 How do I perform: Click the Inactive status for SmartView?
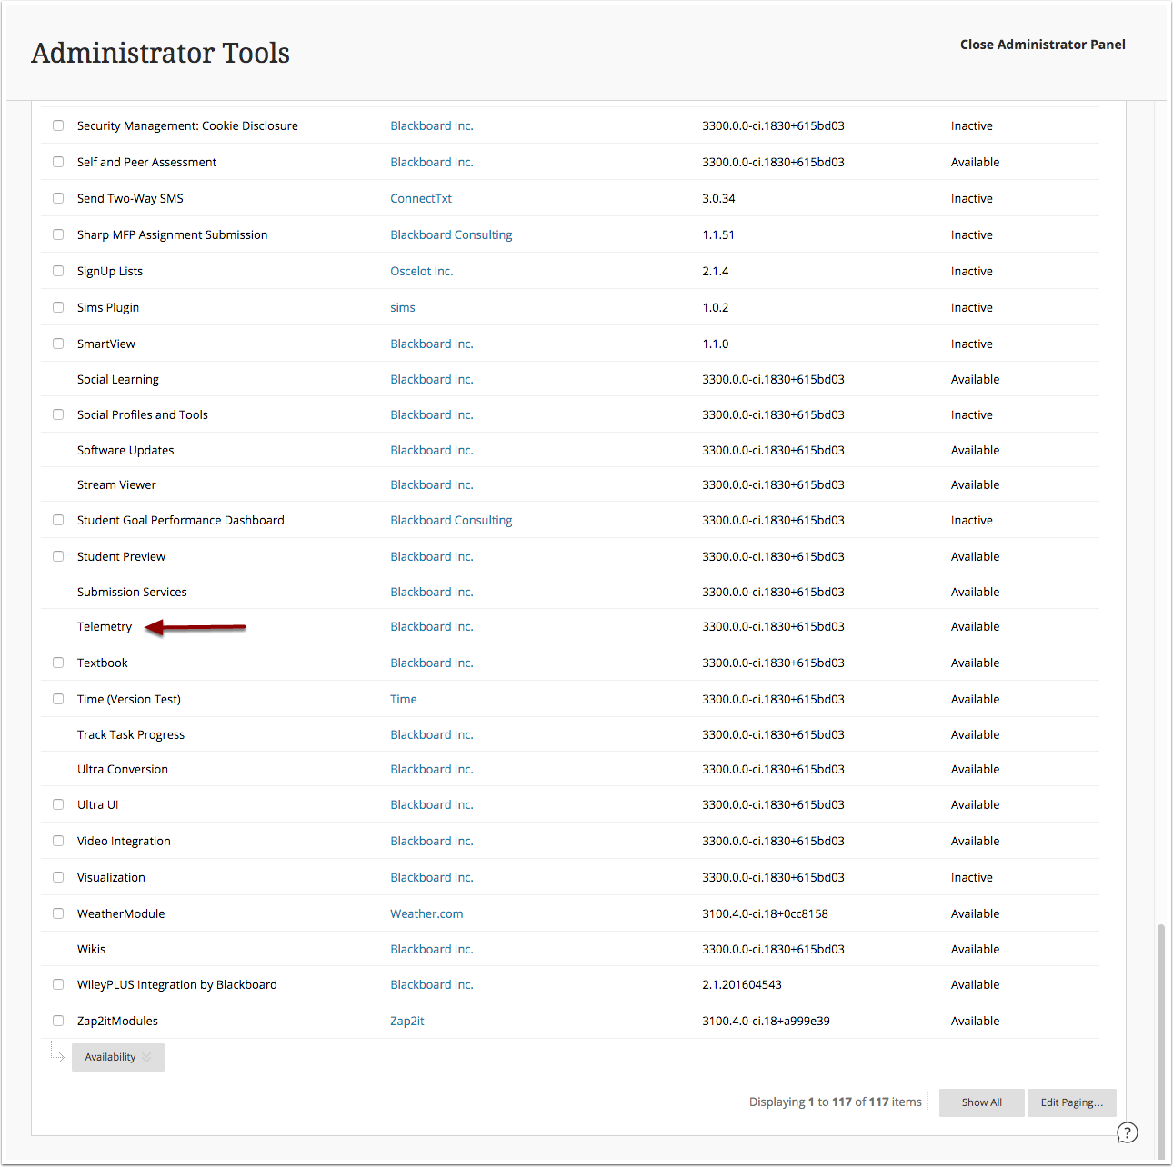[972, 344]
